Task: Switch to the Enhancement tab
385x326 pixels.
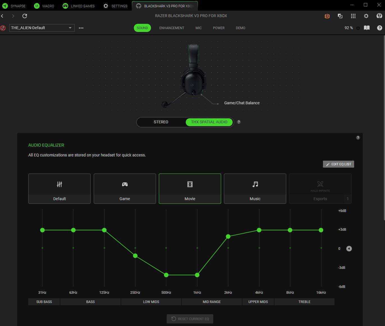Action: coord(171,28)
